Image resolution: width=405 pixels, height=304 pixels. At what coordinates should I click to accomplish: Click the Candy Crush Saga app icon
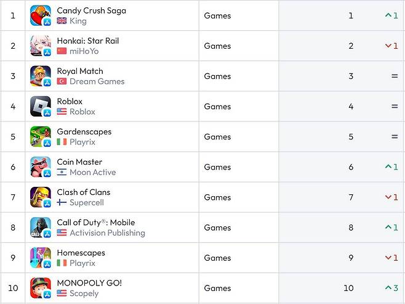[x=41, y=15]
